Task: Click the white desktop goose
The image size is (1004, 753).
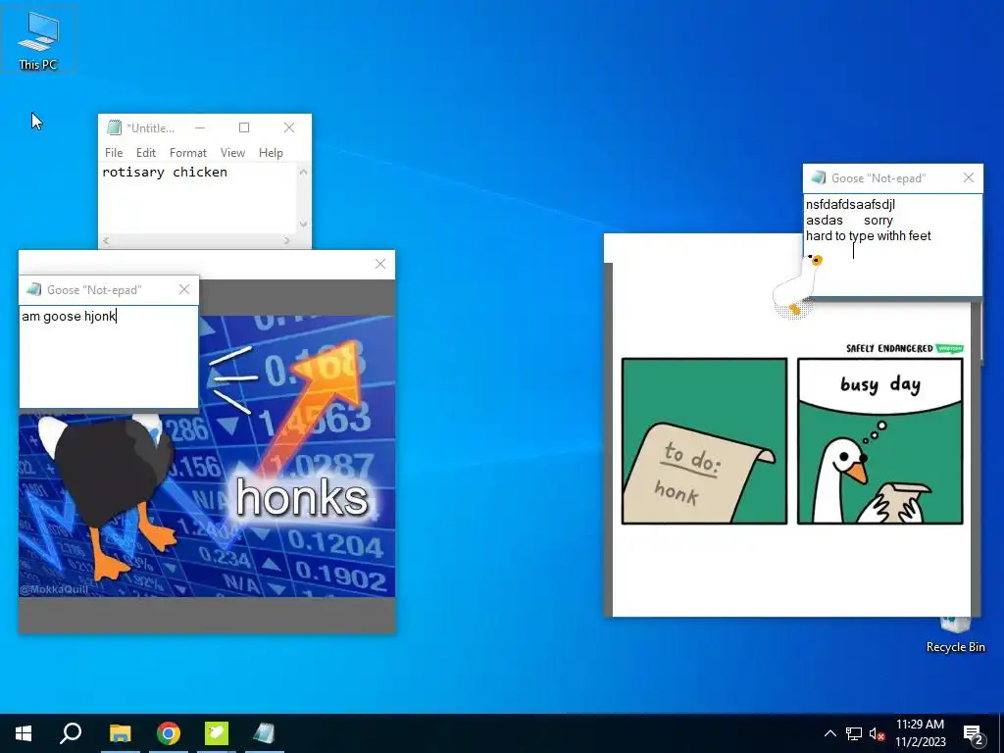Action: pyautogui.click(x=797, y=285)
